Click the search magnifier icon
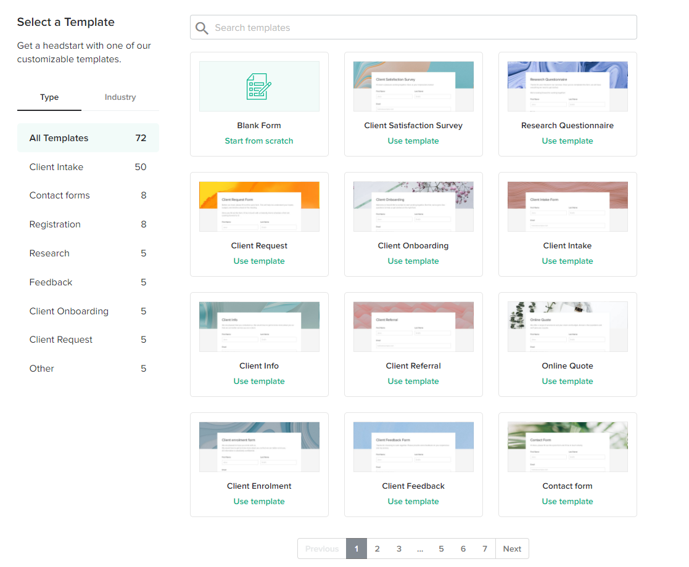689x567 pixels. [202, 28]
